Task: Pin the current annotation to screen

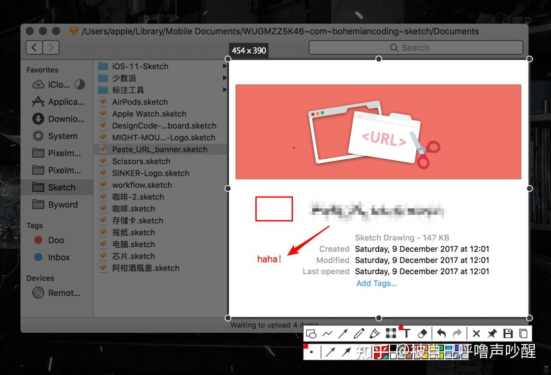Action: (492, 333)
